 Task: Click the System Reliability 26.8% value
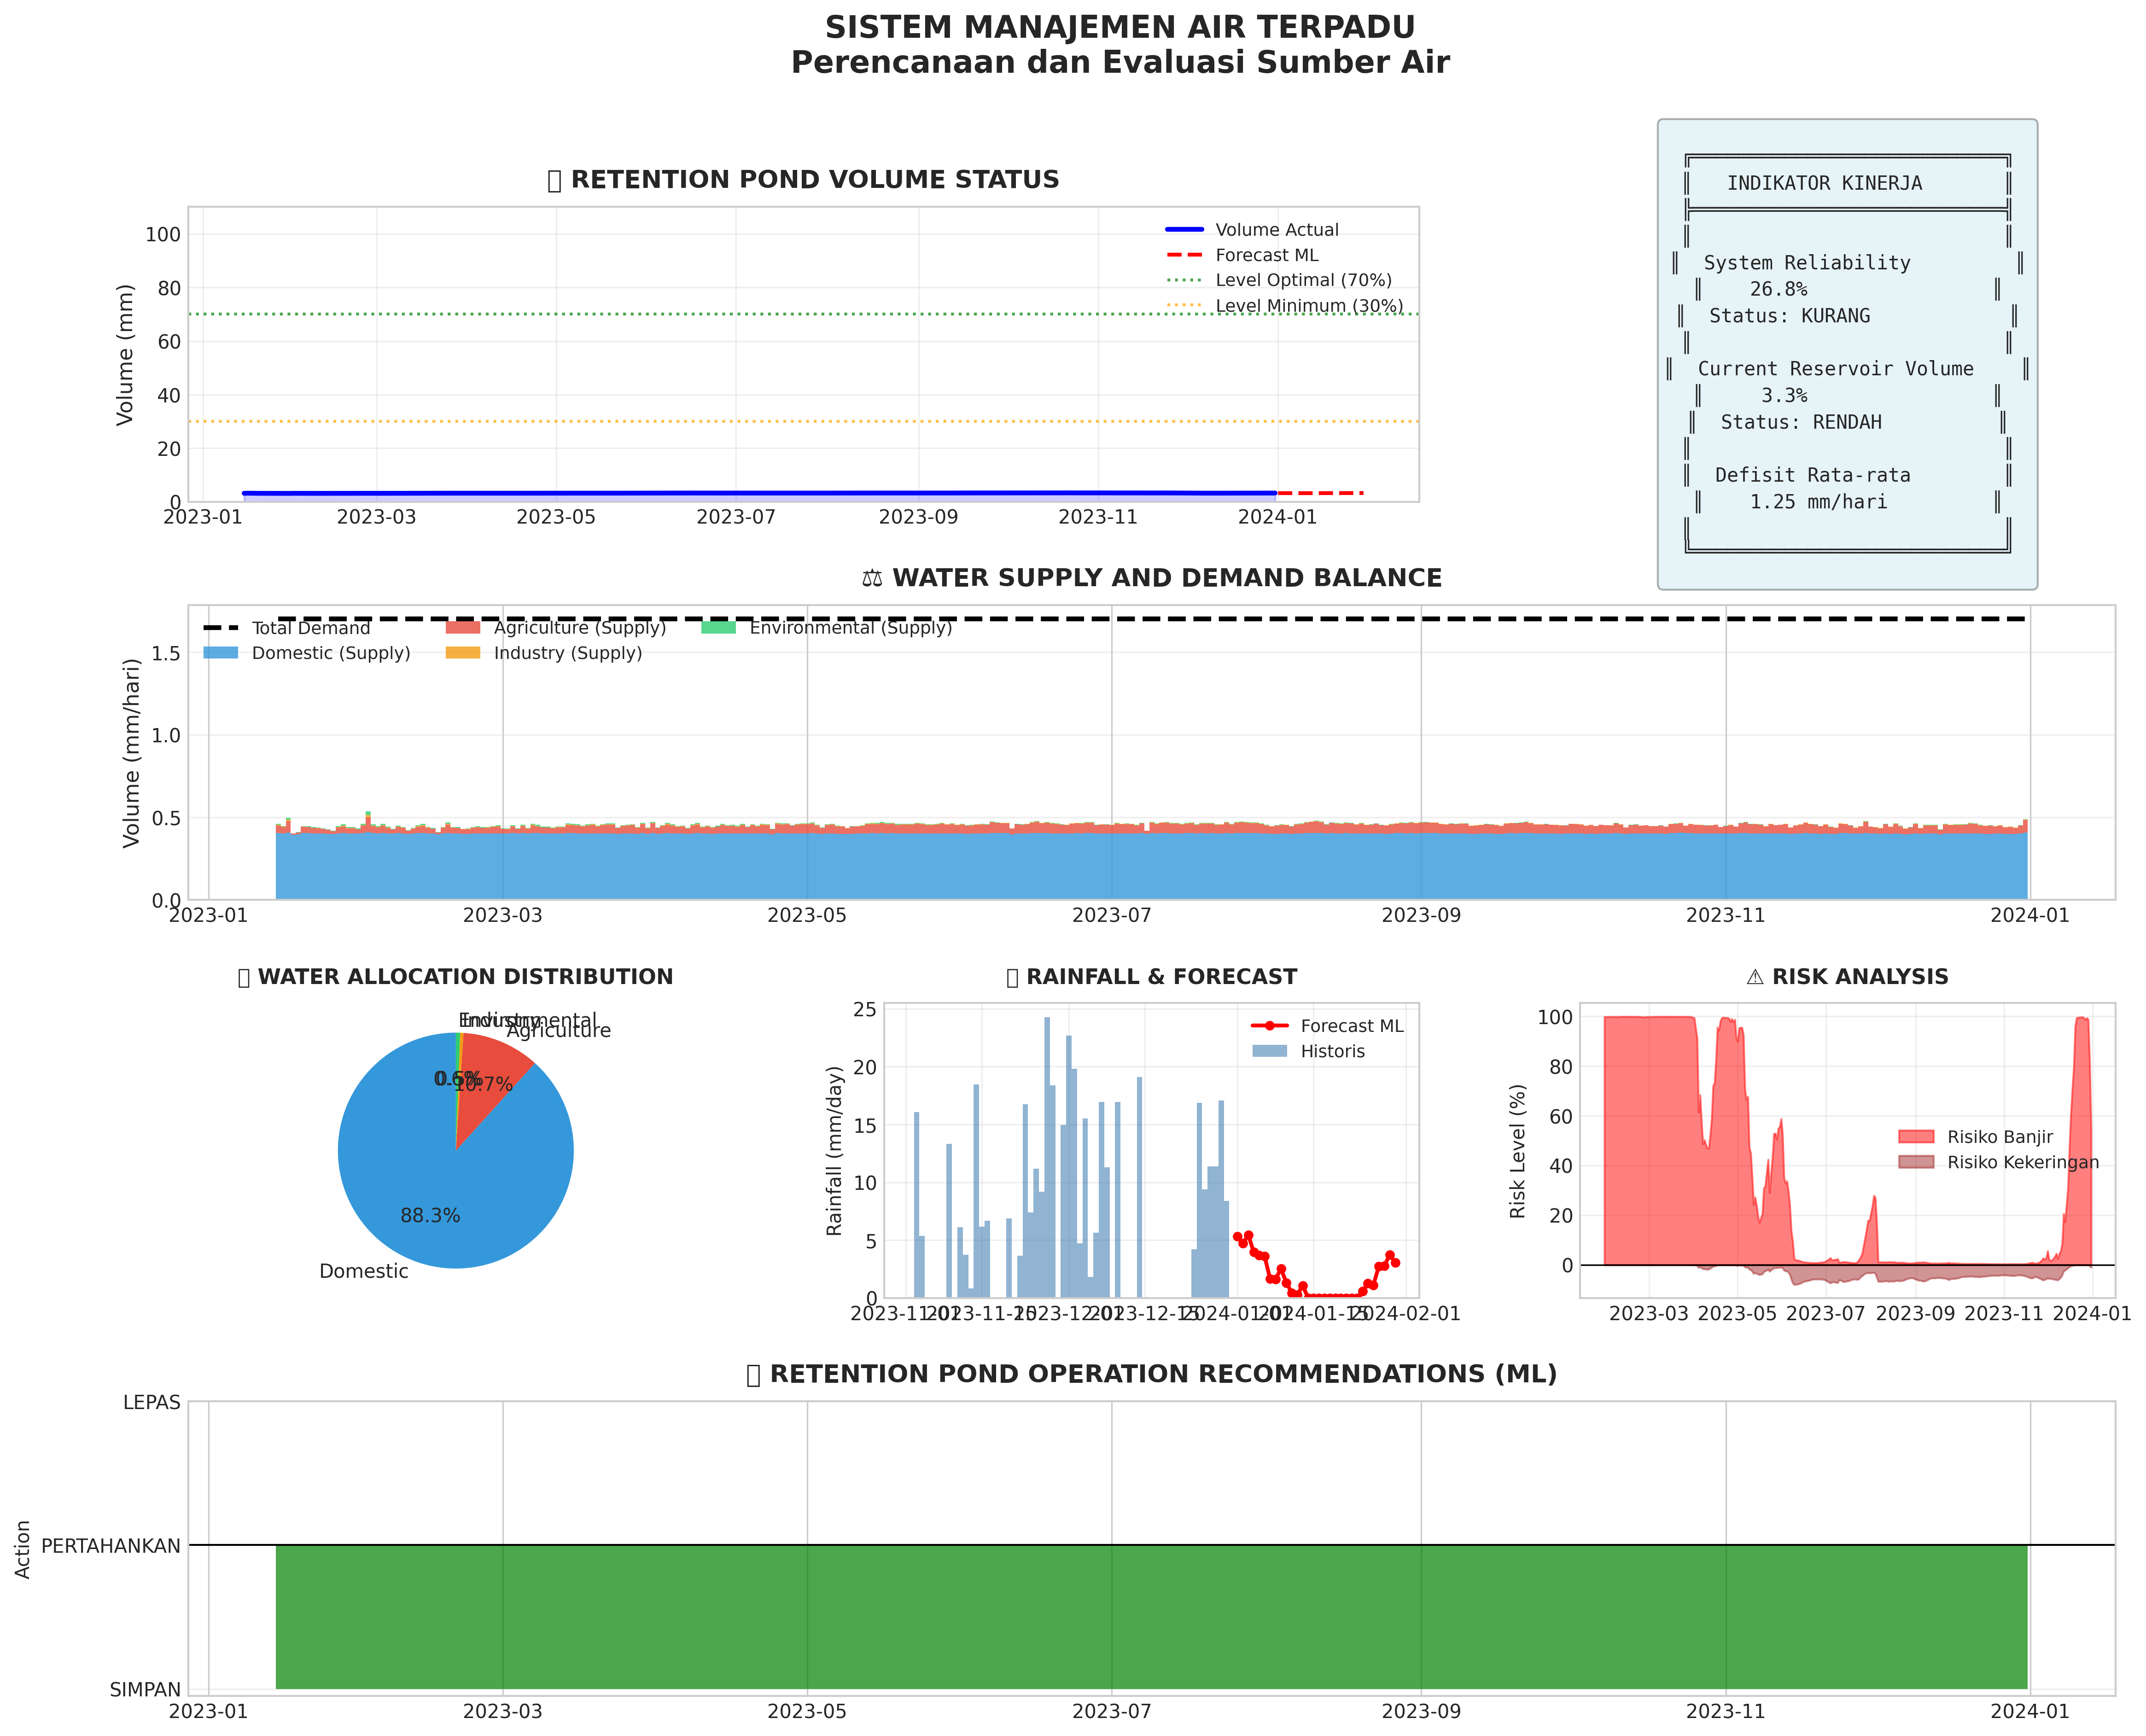(1778, 290)
